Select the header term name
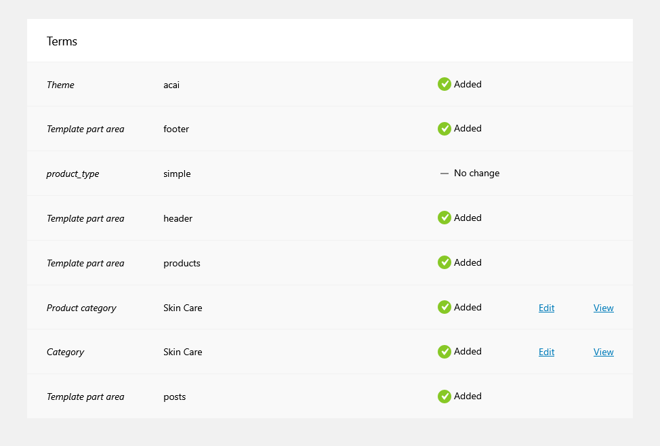The image size is (660, 446). (178, 218)
